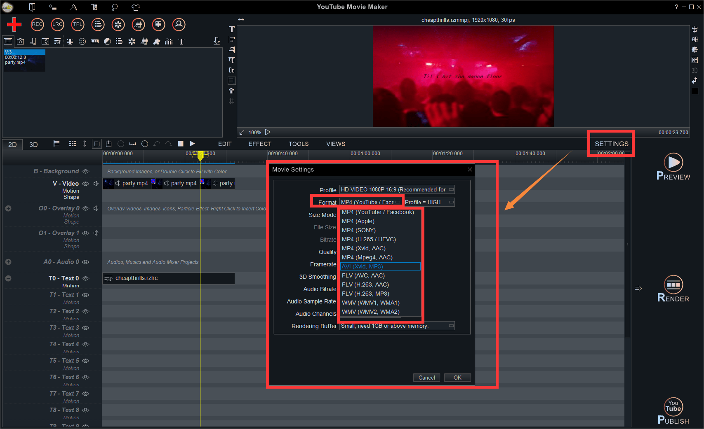The image size is (704, 429).
Task: Click the circled flower effects icon
Action: (118, 24)
